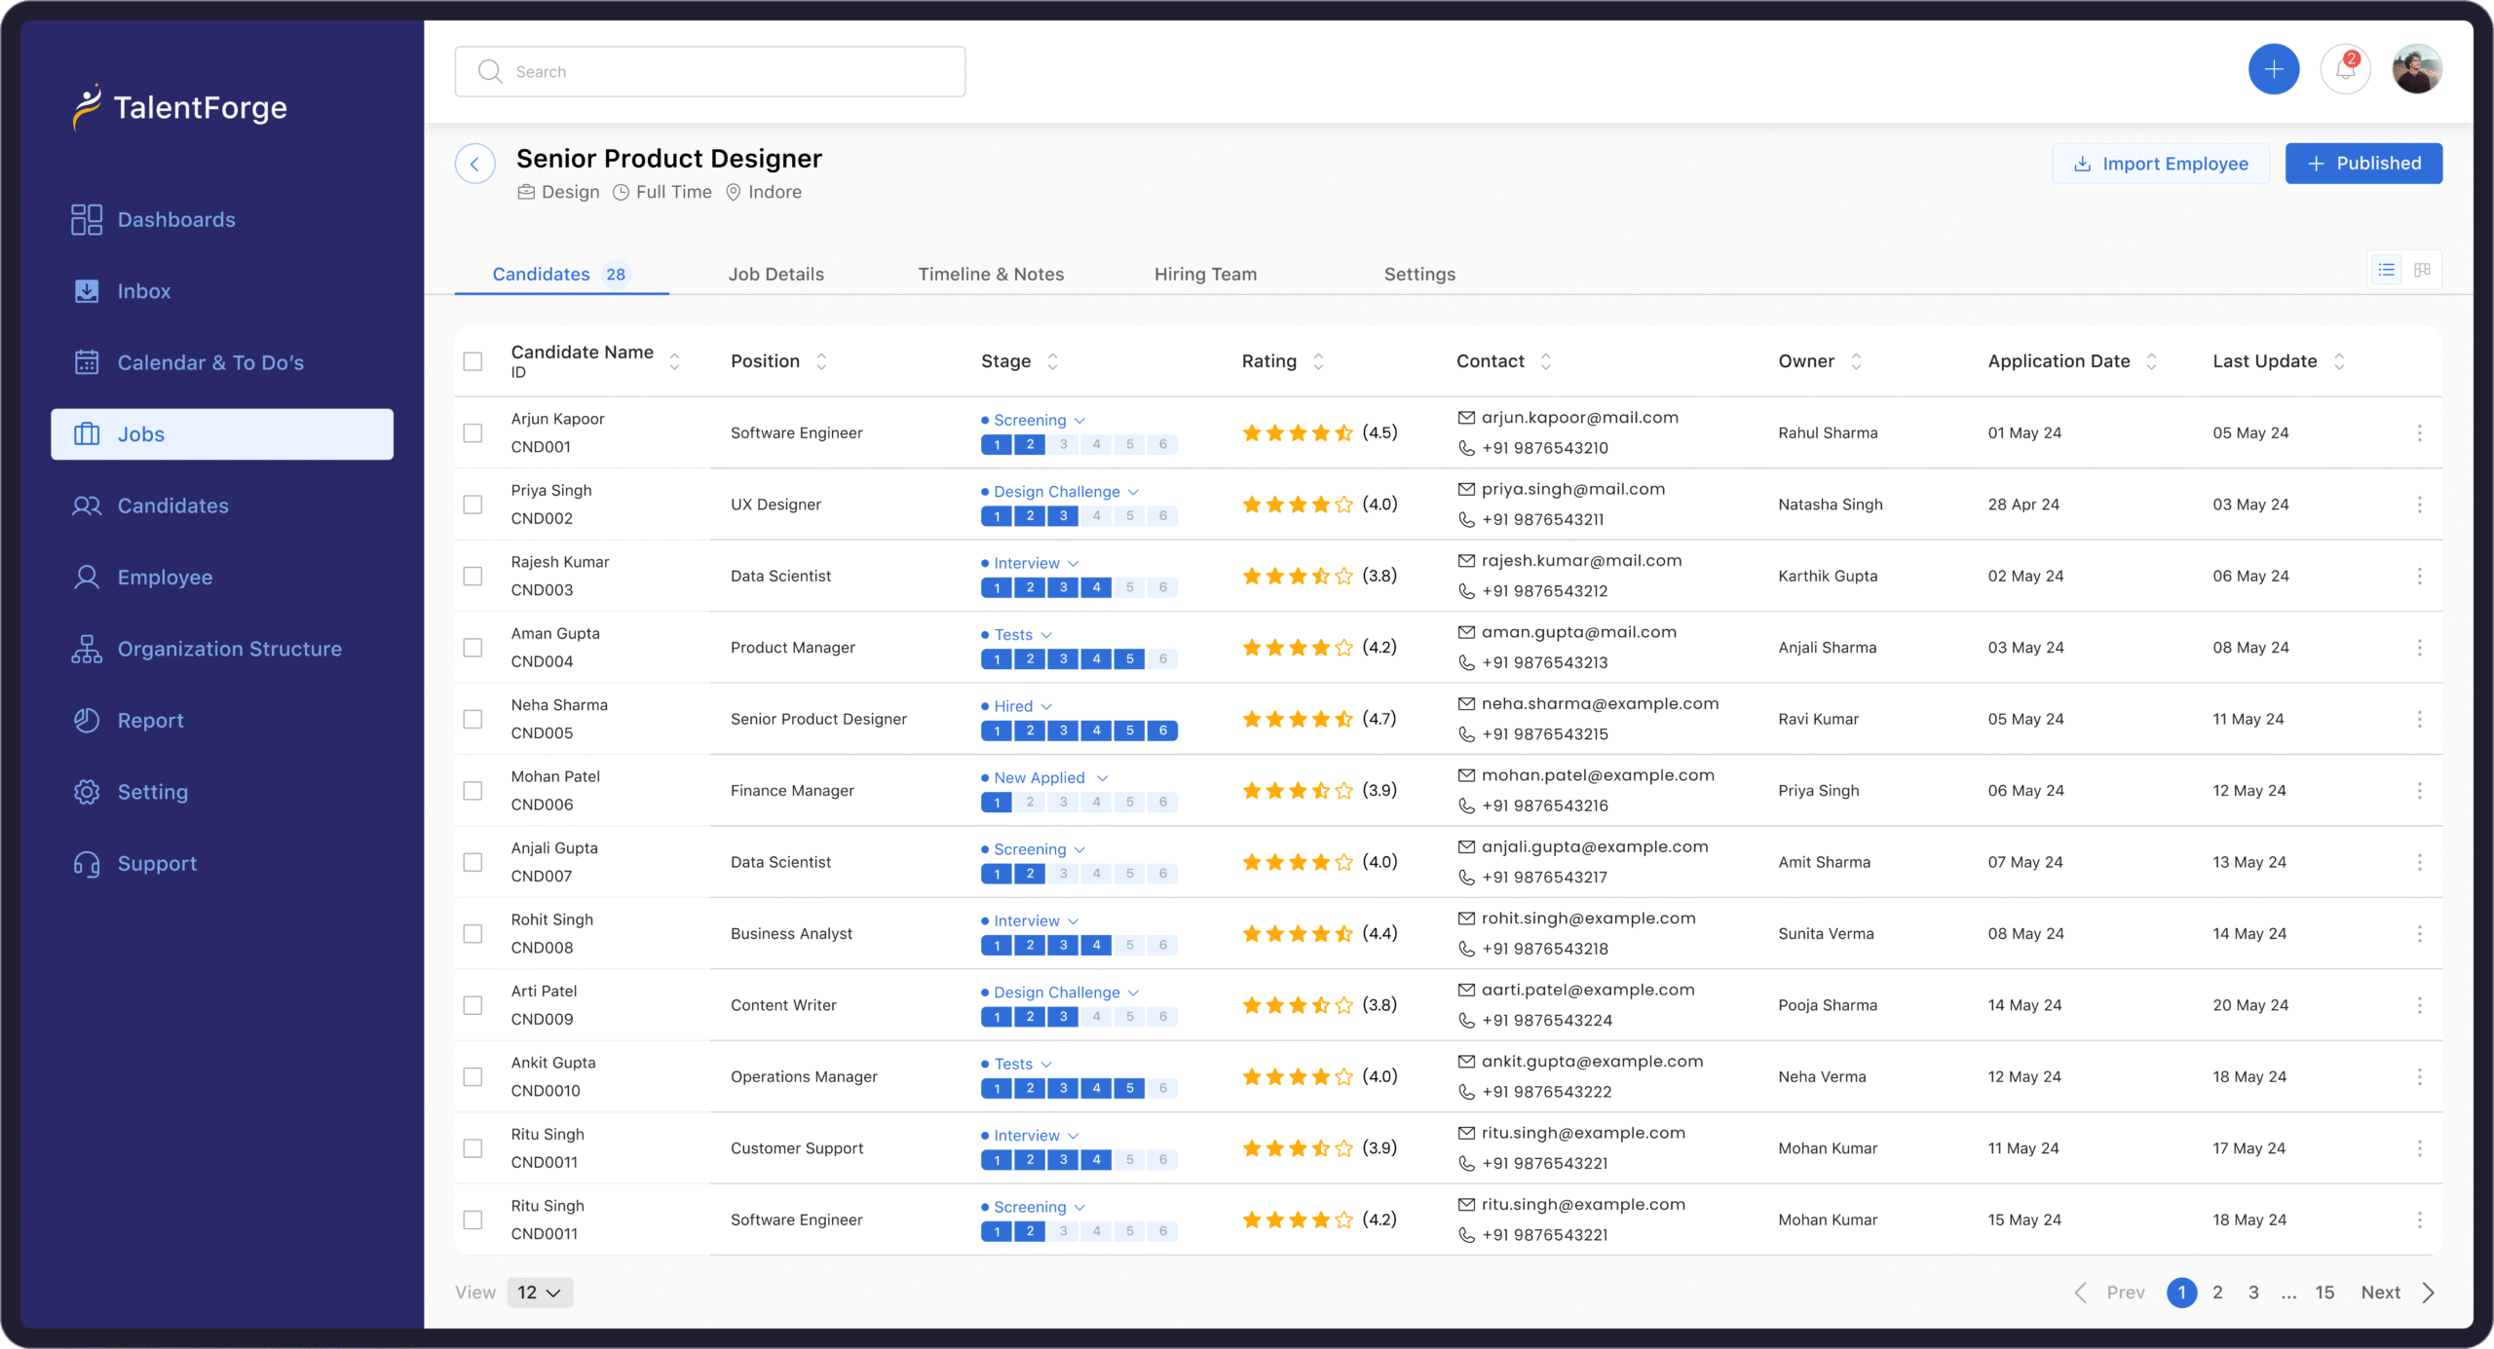Select Arti Patel's row checkbox
The image size is (2494, 1349).
(x=472, y=1005)
